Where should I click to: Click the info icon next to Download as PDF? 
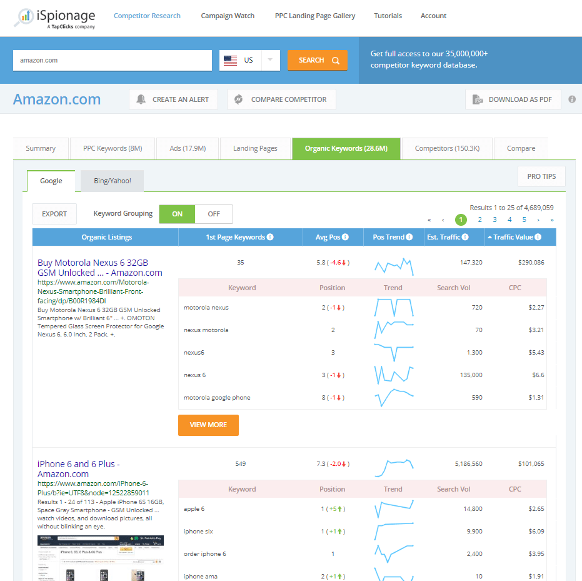[x=572, y=99]
